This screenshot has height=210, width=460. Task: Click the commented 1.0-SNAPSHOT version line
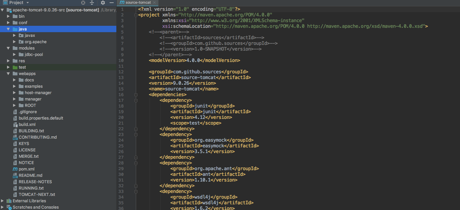point(211,49)
